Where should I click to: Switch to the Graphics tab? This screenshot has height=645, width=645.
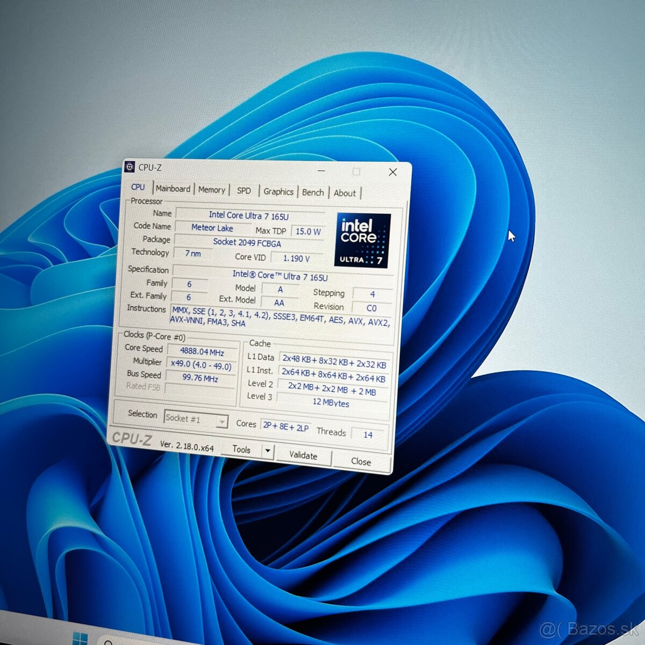[278, 191]
